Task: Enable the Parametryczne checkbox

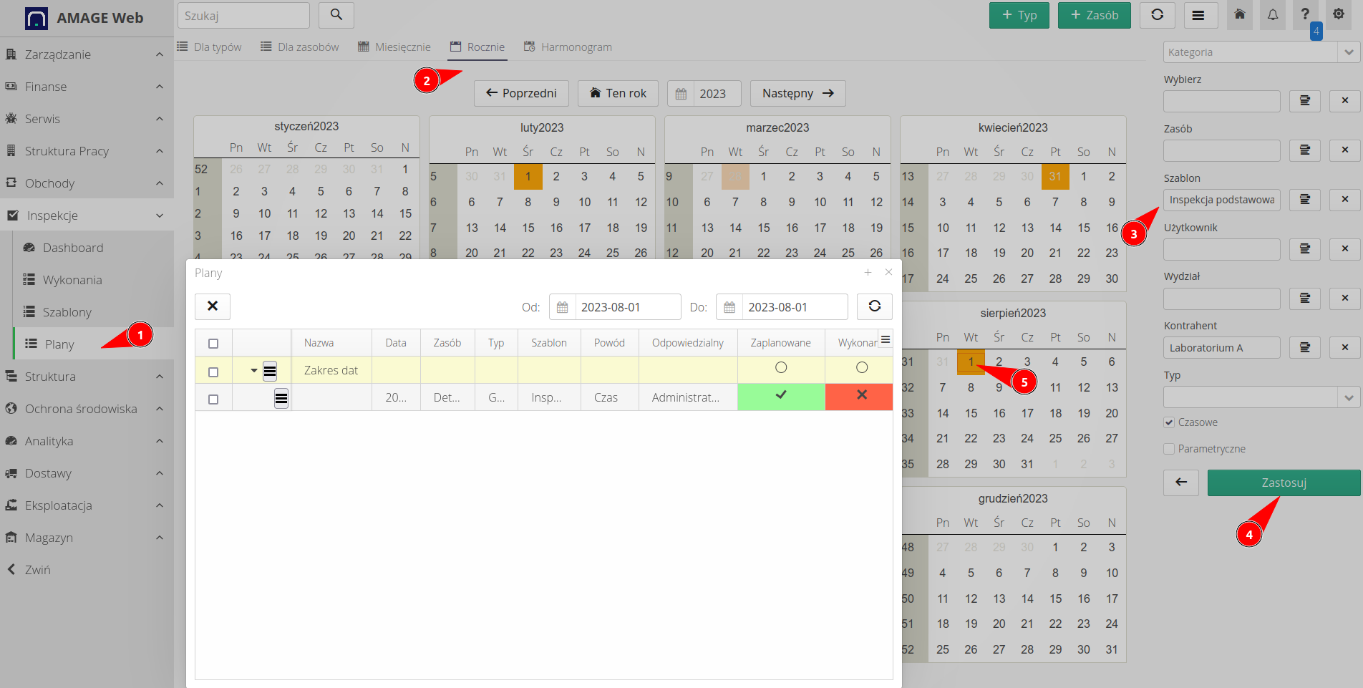Action: point(1169,449)
